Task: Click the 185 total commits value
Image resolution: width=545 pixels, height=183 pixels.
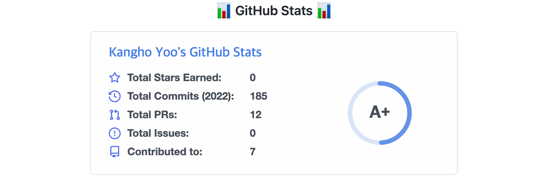Action: 259,96
